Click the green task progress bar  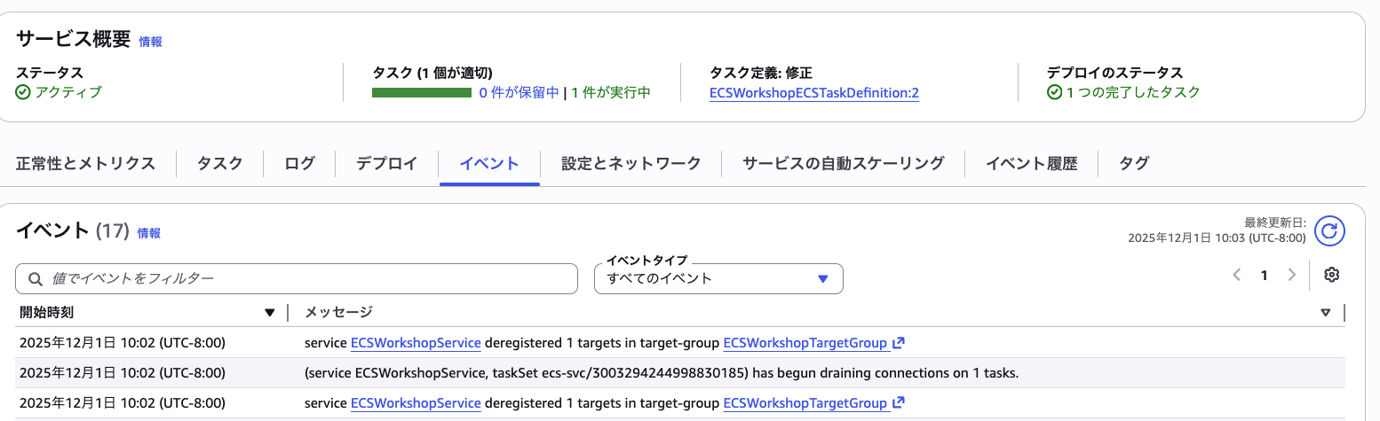421,92
